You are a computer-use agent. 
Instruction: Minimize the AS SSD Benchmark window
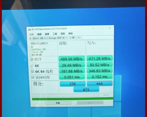(x=93, y=28)
